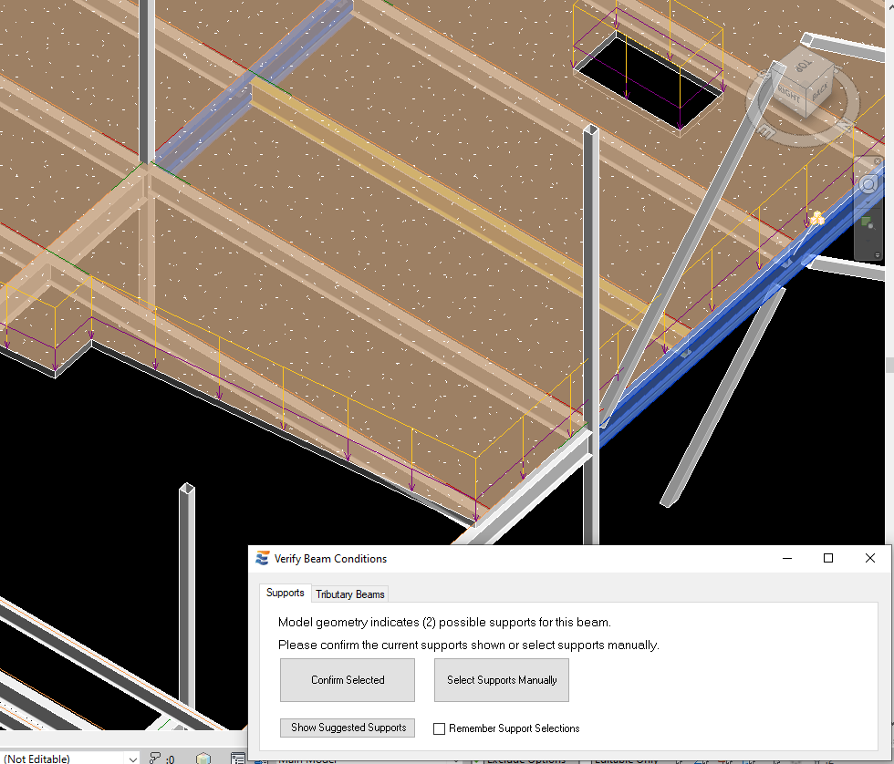Click the Confirm Selected button
This screenshot has height=764, width=894.
coord(348,680)
